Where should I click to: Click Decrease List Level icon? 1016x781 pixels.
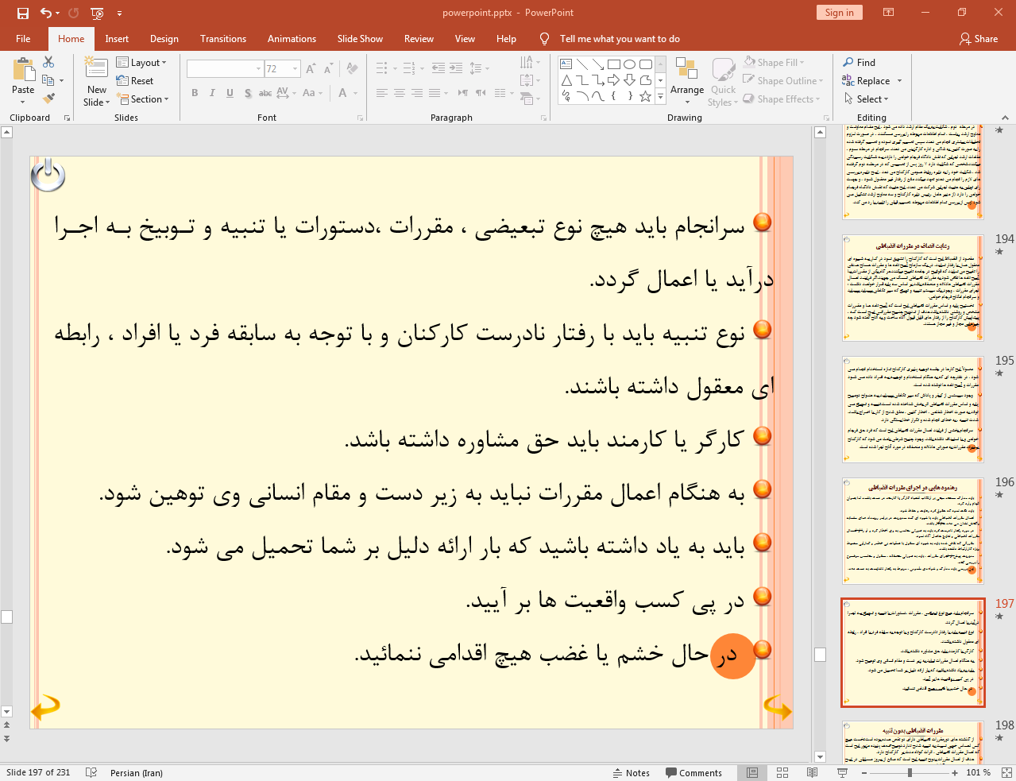[x=438, y=68]
